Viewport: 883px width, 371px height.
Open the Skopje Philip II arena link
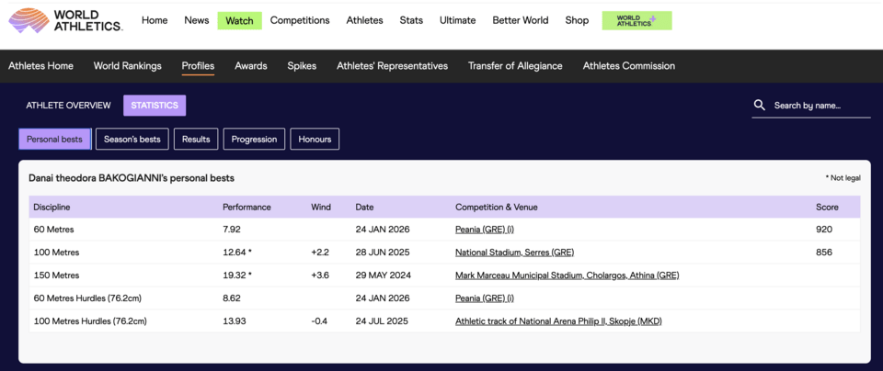[x=558, y=321]
